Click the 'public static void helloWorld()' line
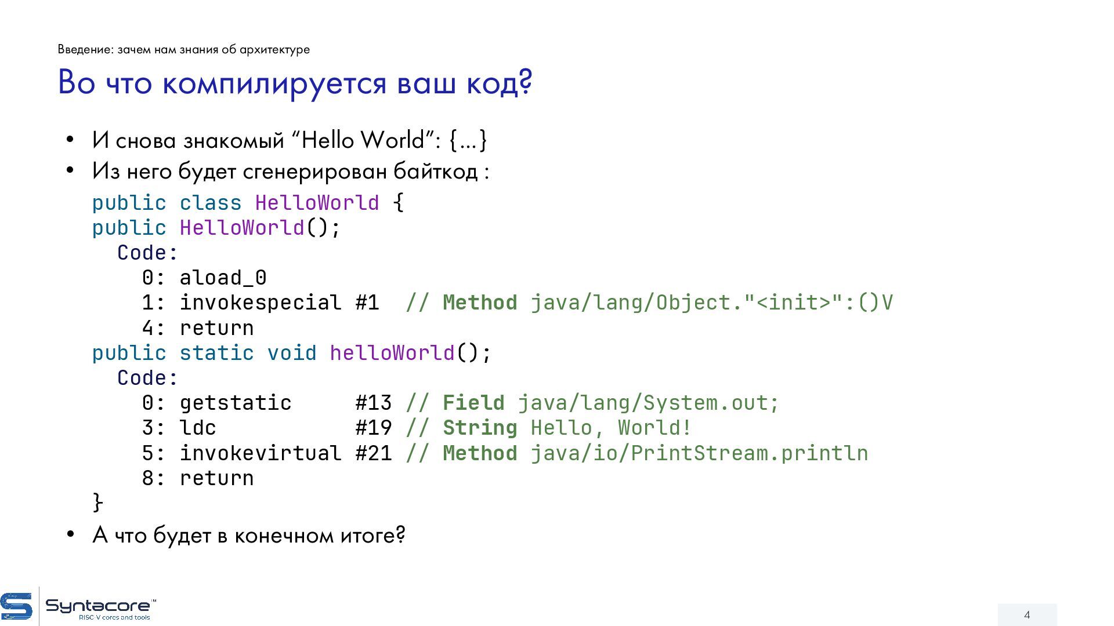1114x626 pixels. 291,353
